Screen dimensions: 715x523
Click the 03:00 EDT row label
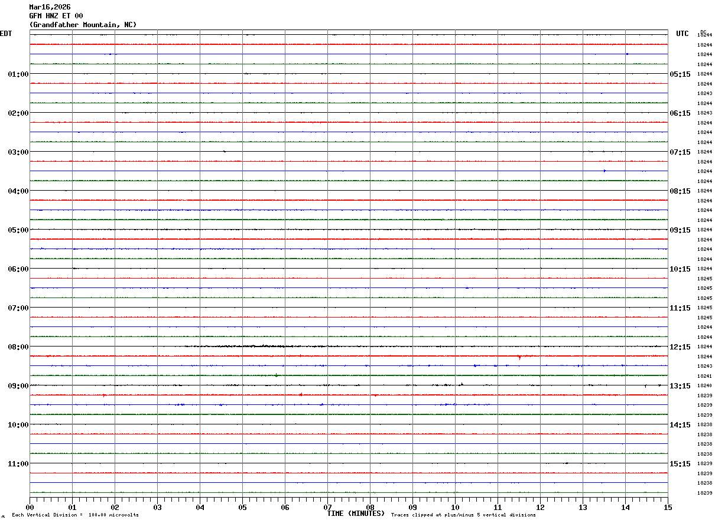click(18, 152)
